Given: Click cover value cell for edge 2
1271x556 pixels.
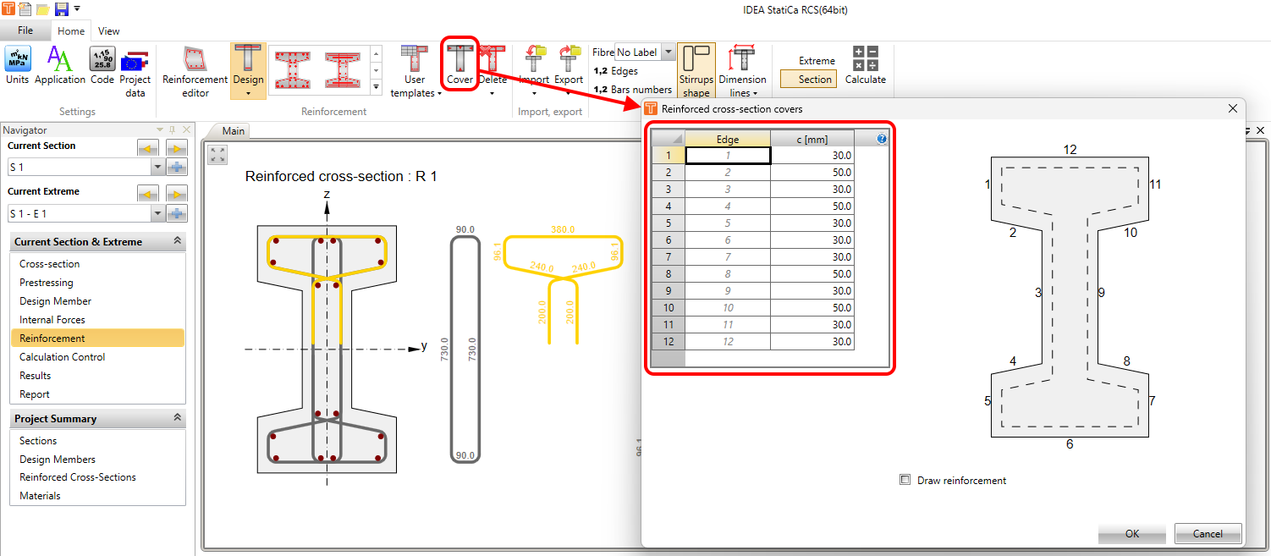Looking at the screenshot, I should pos(812,173).
